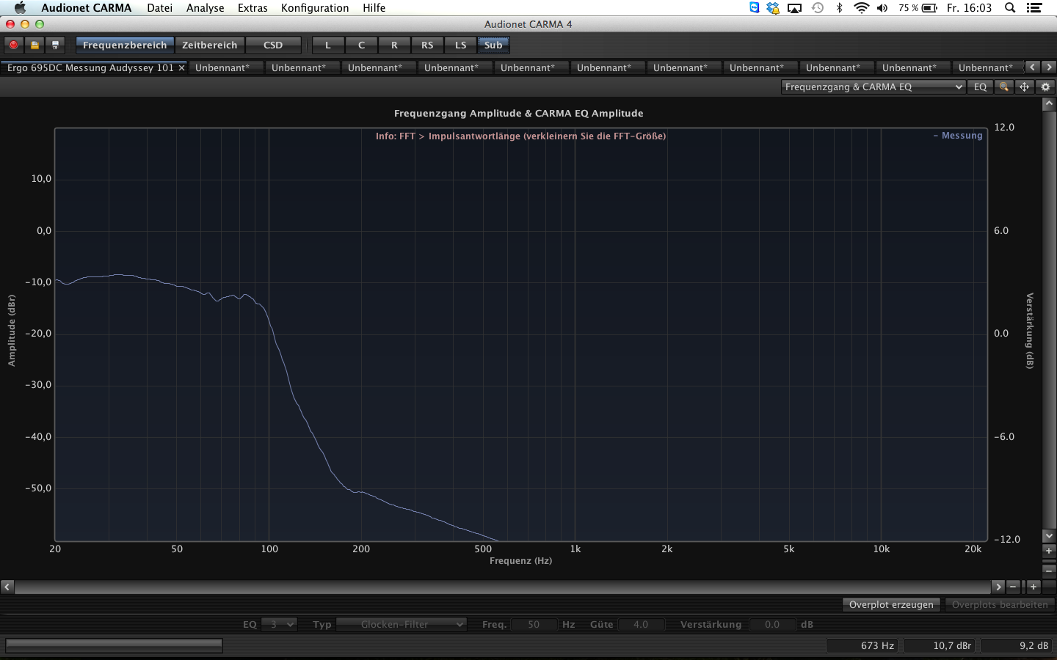Save measurement with the floppy disk icon
Viewport: 1057px width, 660px height.
pos(55,45)
